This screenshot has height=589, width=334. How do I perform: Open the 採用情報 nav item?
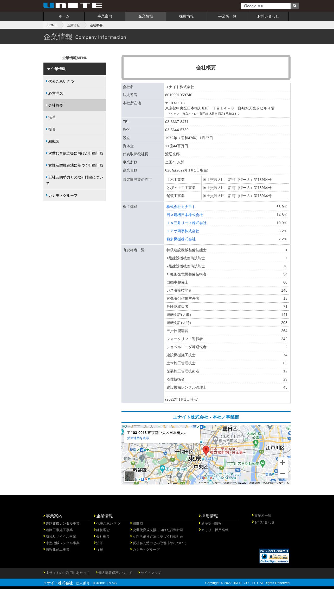click(x=187, y=16)
